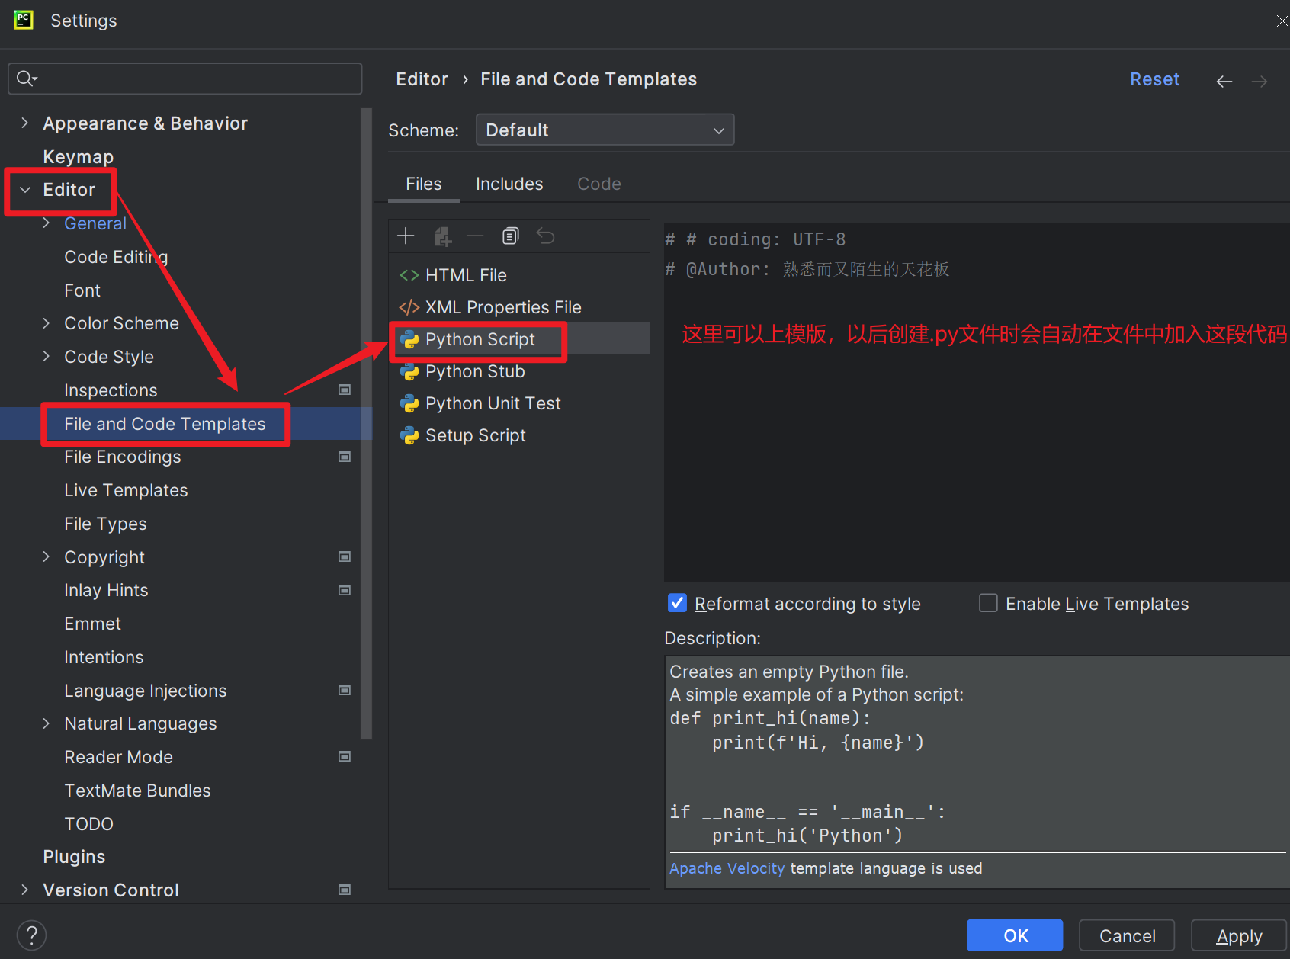Open Code Editing settings
The image size is (1290, 959).
point(116,257)
